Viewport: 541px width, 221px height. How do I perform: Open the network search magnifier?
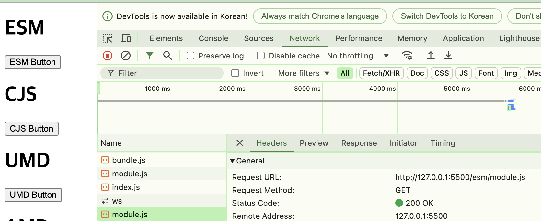(167, 56)
